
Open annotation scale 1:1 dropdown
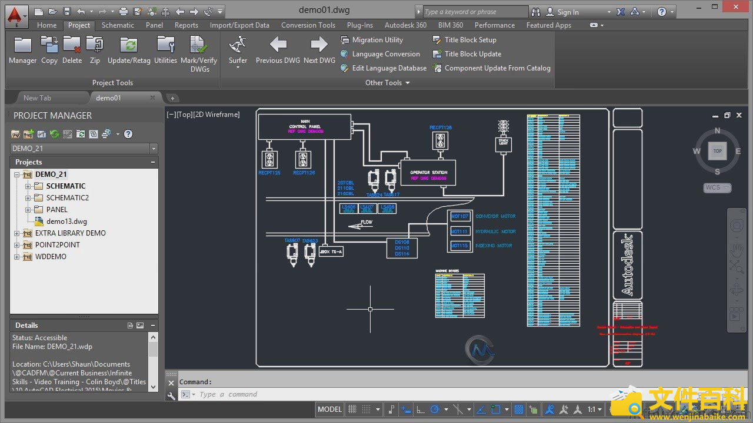click(x=595, y=409)
